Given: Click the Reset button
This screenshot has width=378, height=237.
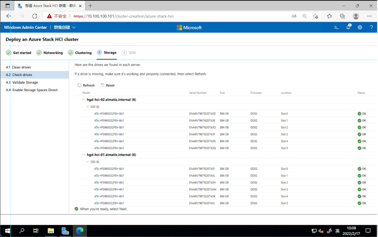Looking at the screenshot, I should point(108,85).
